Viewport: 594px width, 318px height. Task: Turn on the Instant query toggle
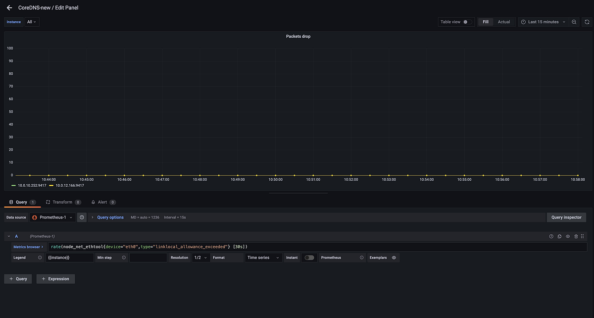[309, 258]
